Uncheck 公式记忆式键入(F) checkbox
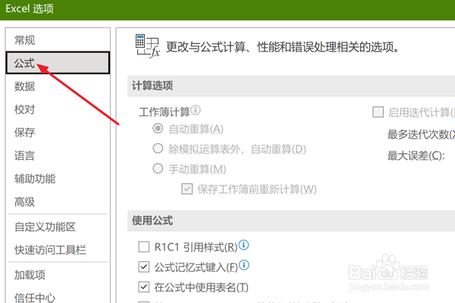The width and height of the screenshot is (455, 303). (x=143, y=267)
